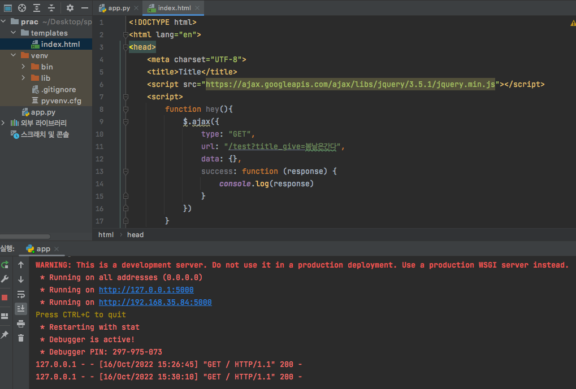Click the WARNING development server message
Viewport: 576px width, 389px height.
point(302,265)
